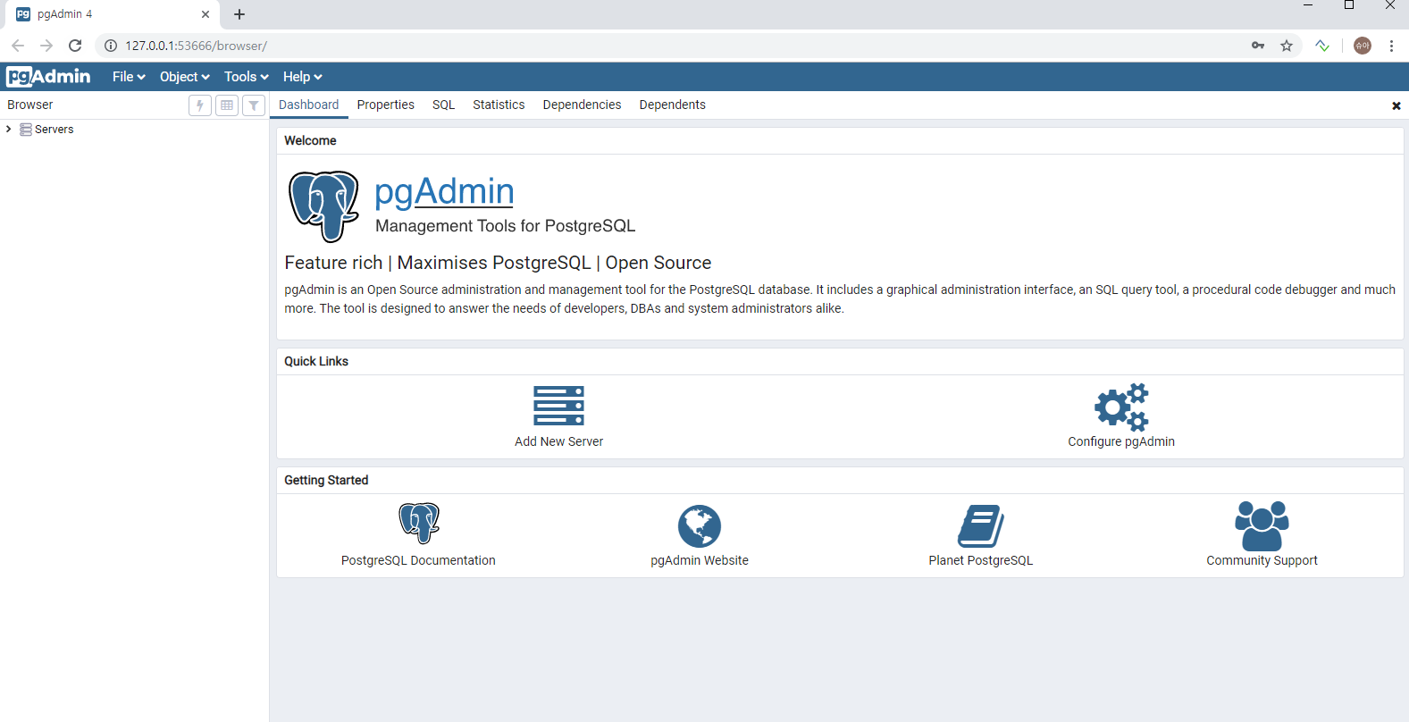1409x722 pixels.
Task: Click the PostgreSQL Documentation elephant icon
Action: [x=419, y=524]
